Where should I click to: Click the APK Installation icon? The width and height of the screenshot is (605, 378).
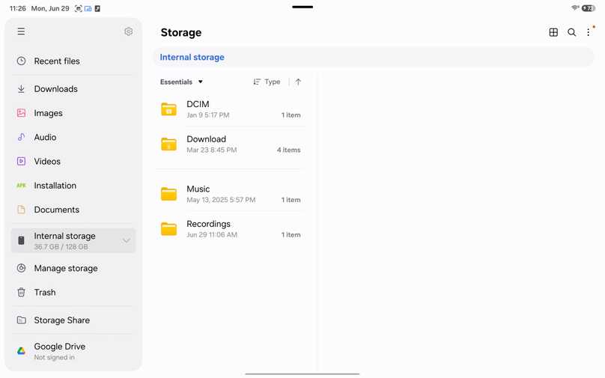click(x=21, y=186)
